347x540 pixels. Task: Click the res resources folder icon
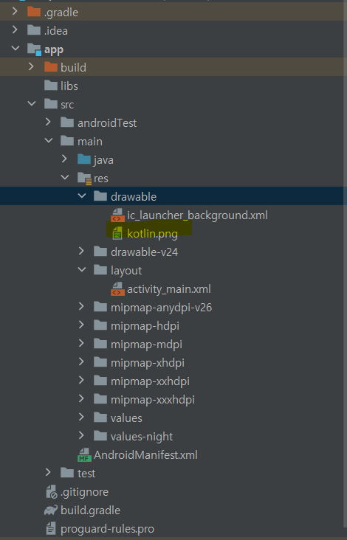point(84,179)
